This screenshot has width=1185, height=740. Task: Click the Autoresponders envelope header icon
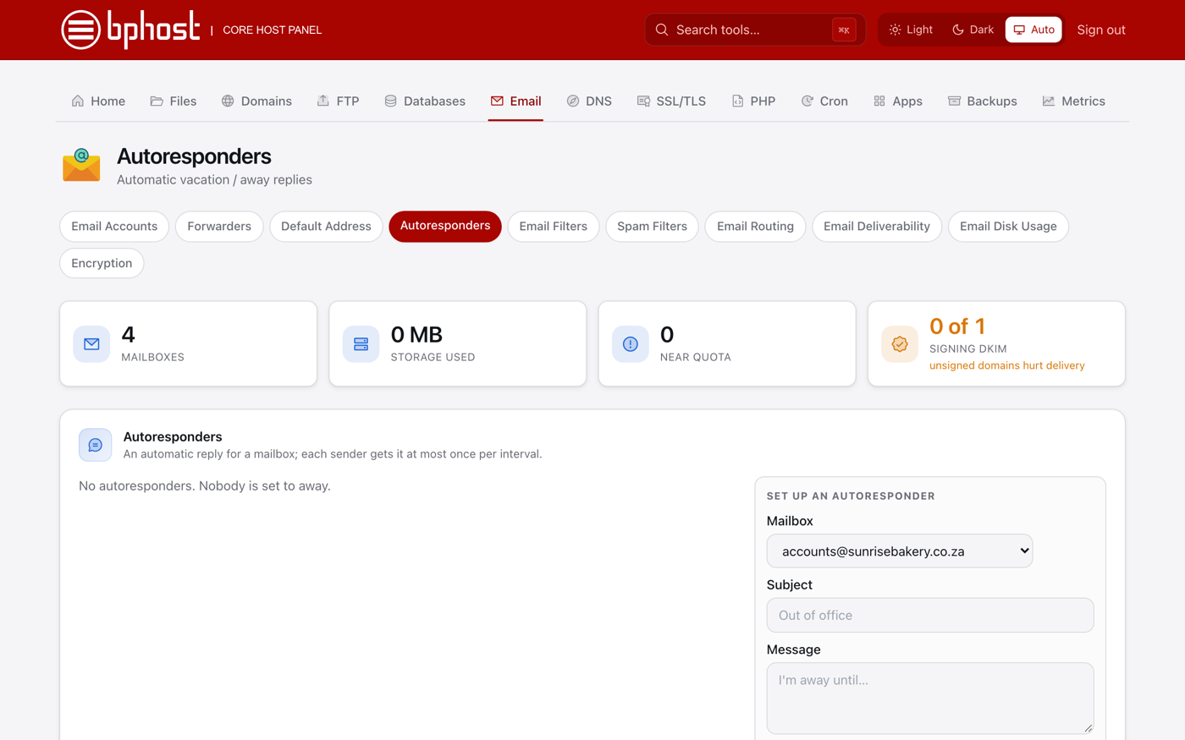pyautogui.click(x=81, y=166)
